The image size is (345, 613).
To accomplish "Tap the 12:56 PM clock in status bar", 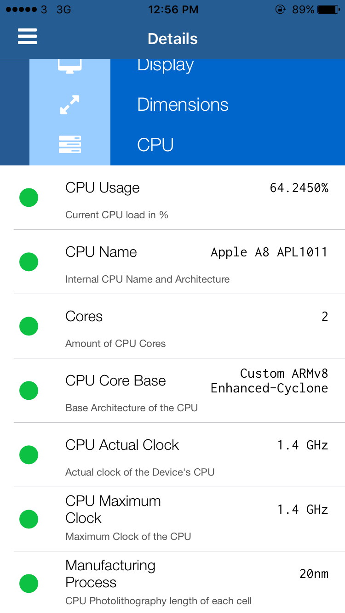I will (x=173, y=9).
